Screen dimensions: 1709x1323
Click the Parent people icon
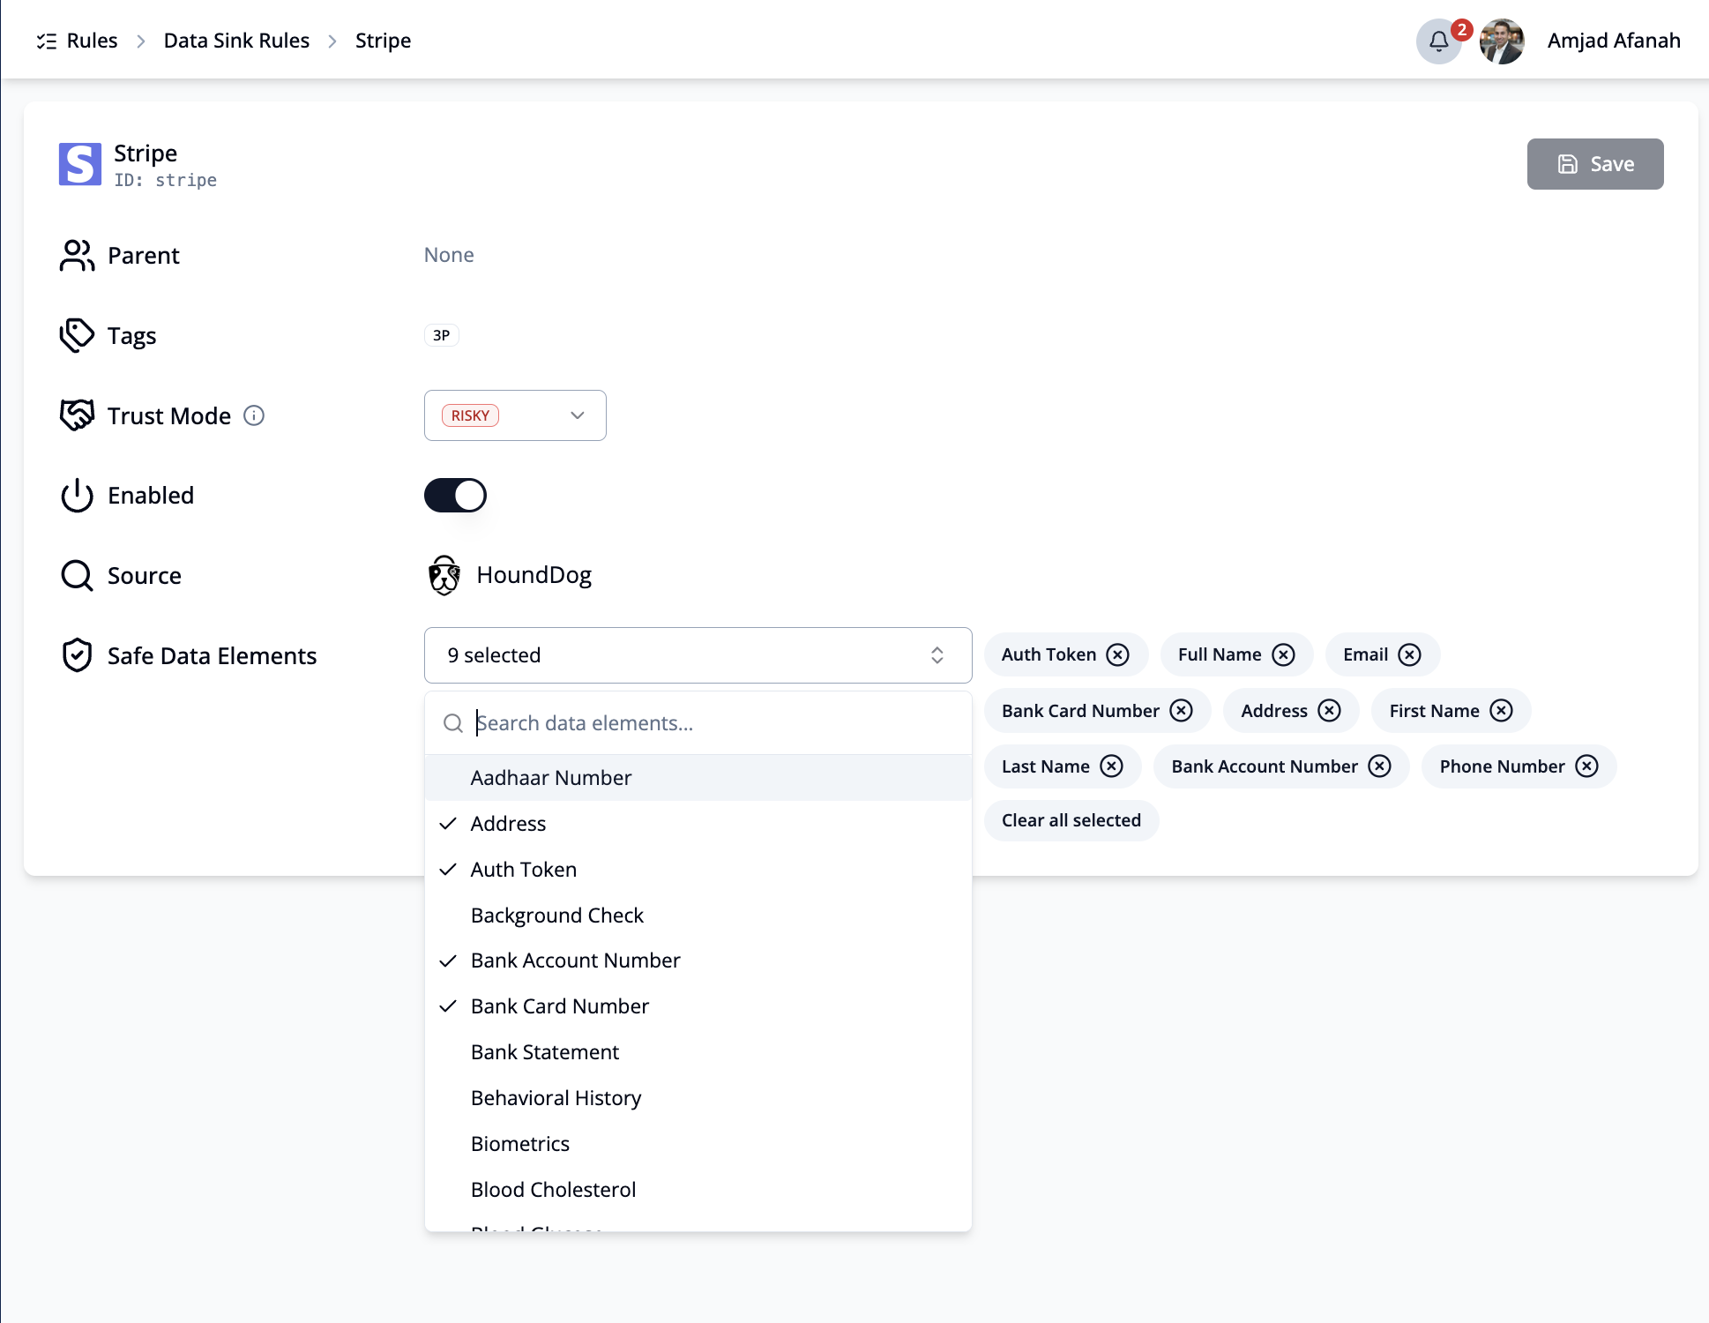(77, 256)
